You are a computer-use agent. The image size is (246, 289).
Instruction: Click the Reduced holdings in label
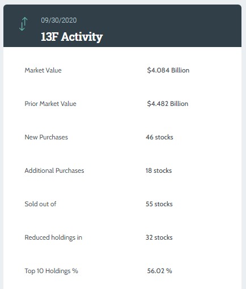(x=53, y=237)
